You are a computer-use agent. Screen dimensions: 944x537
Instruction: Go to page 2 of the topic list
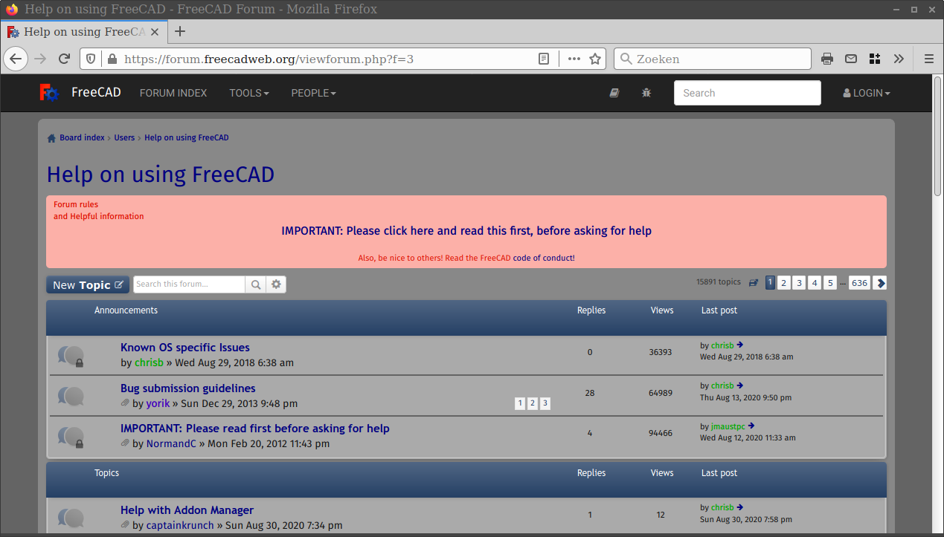point(783,283)
